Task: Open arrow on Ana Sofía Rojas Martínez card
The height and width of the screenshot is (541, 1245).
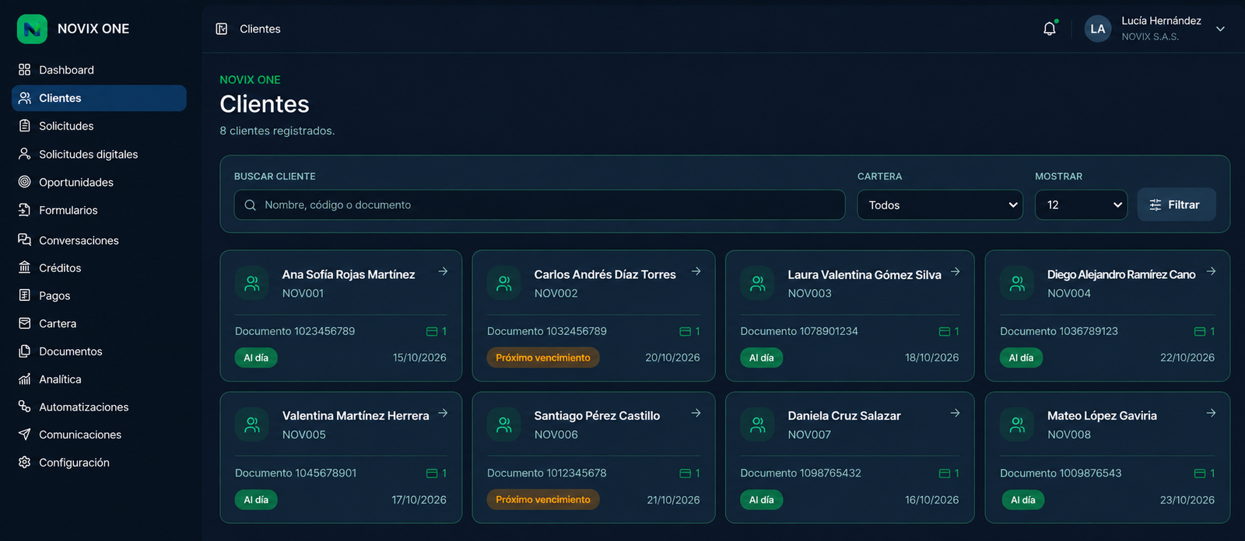Action: click(443, 271)
